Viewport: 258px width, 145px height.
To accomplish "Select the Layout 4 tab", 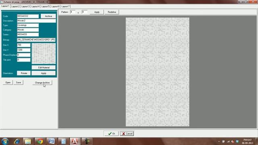I will (x=35, y=6).
